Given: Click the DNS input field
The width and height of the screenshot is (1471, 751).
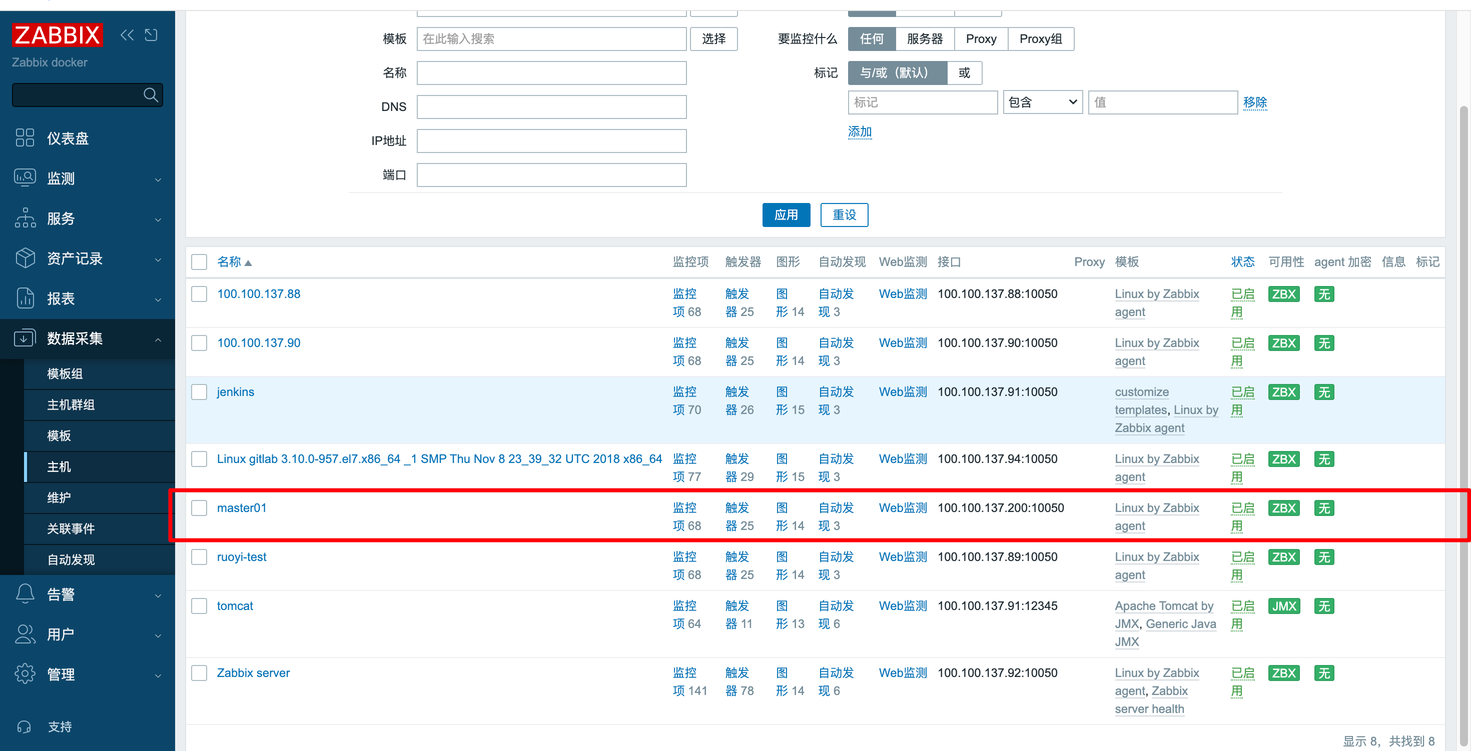Looking at the screenshot, I should (x=551, y=106).
